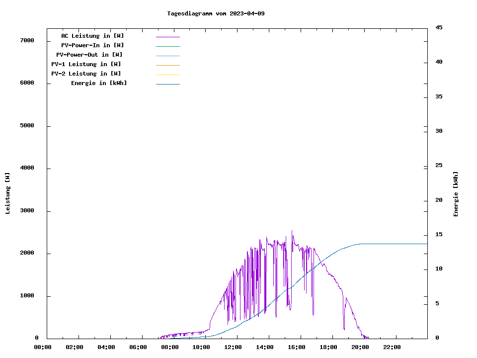This screenshot has width=477, height=358.
Task: Click the 22:00 tick label on time axis
Action: (392, 347)
